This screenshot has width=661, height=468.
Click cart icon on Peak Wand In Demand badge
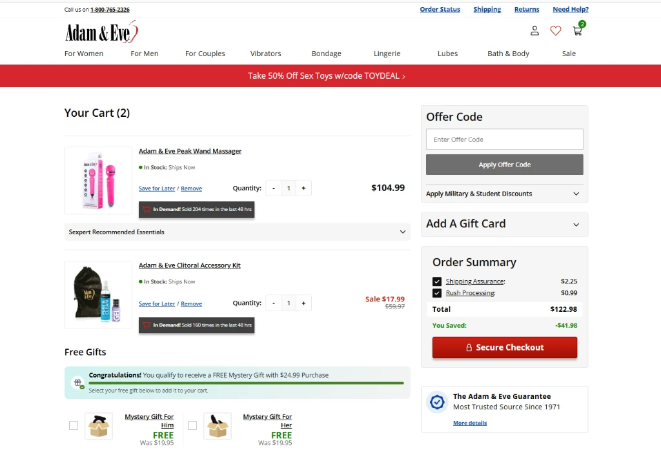click(x=147, y=210)
